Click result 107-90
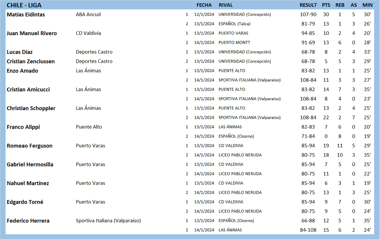The image size is (380, 239). click(308, 15)
